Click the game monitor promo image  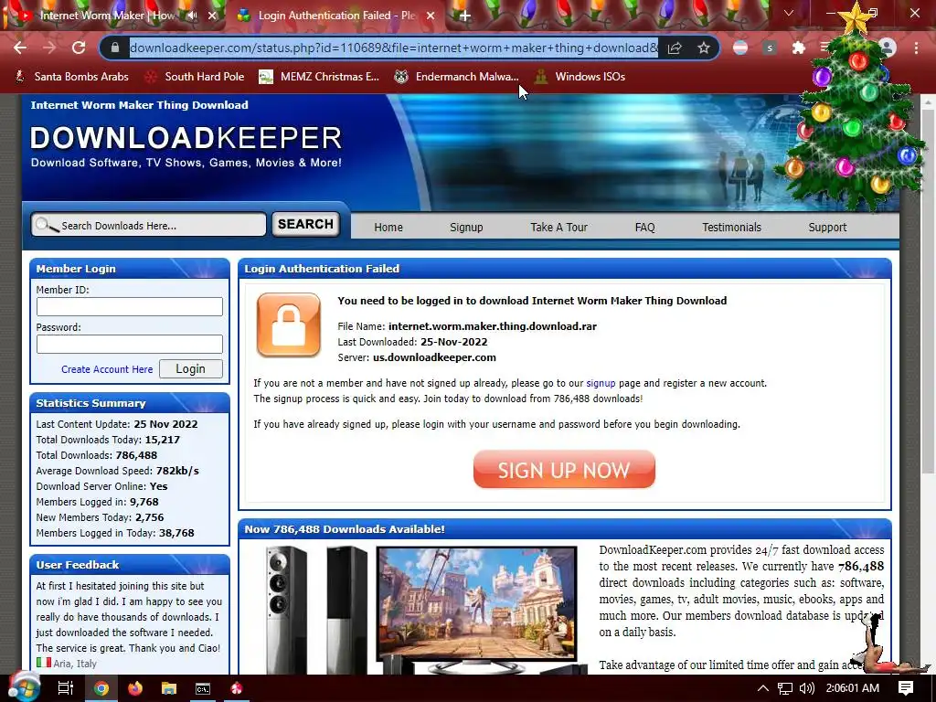coord(476,604)
